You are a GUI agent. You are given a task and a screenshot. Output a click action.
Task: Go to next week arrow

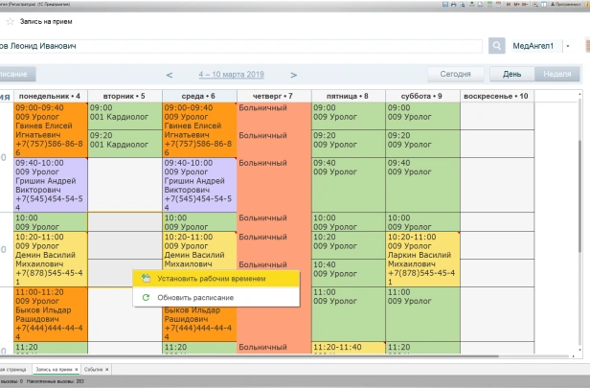[x=293, y=75]
